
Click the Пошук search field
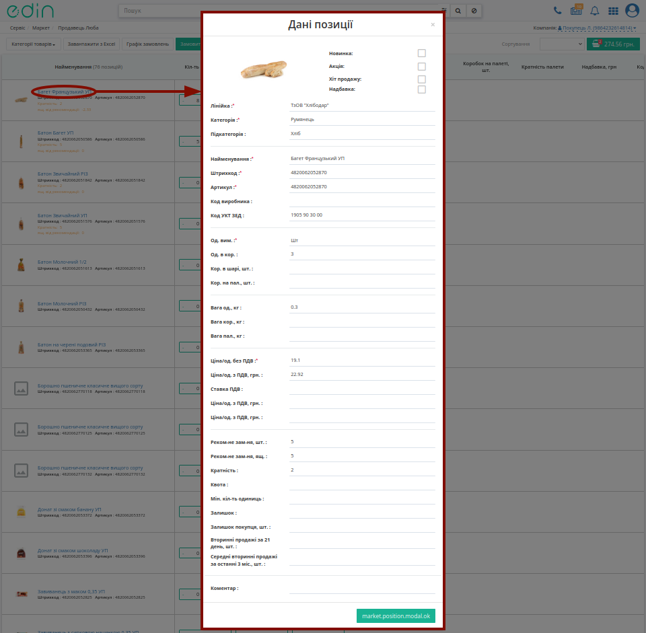click(x=280, y=11)
